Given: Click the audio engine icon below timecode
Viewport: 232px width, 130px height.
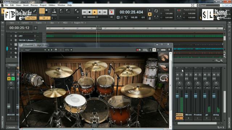Looking at the screenshot, I should pos(118,18).
